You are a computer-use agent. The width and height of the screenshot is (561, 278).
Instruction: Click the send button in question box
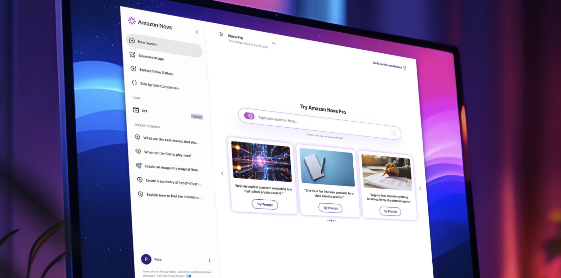point(394,133)
